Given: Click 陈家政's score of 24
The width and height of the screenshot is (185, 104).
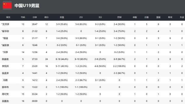Looking at the screenshot, I should [47, 59].
